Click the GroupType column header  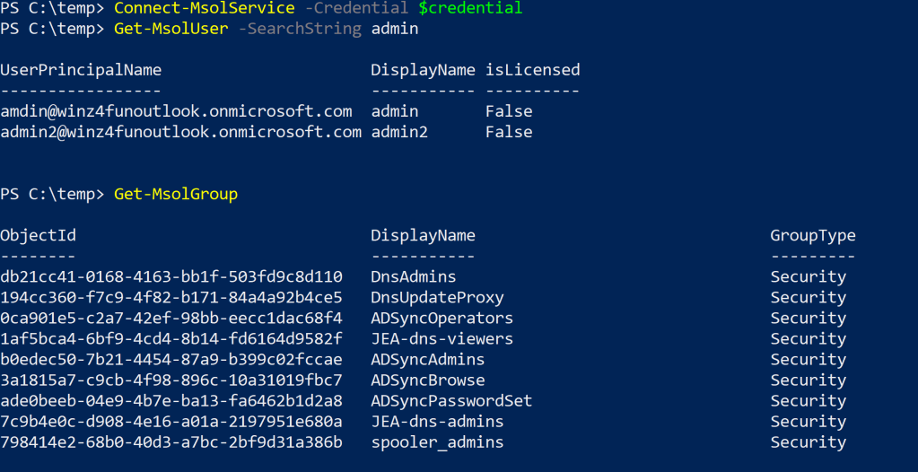812,236
